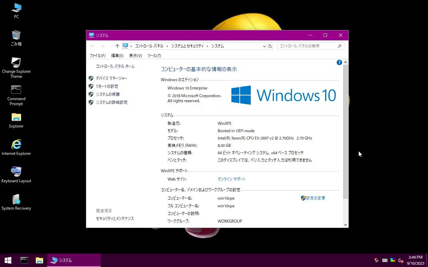Launch Command Prompt from the taskbar
428x267 pixels.
point(24,260)
